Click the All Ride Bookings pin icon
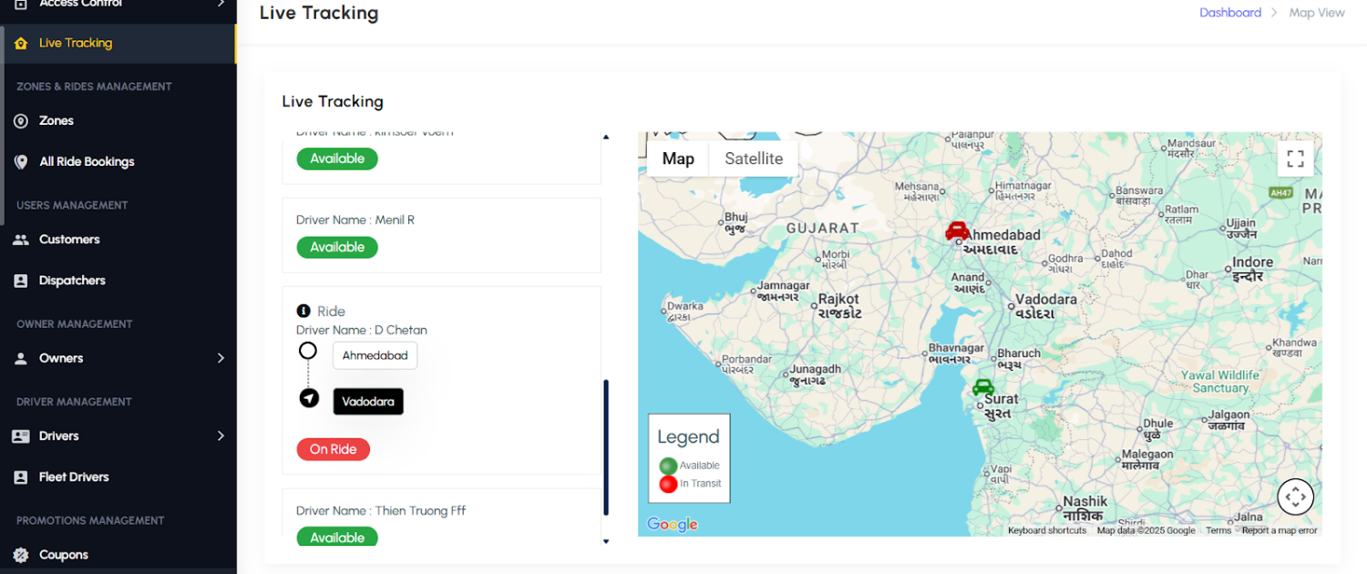This screenshot has width=1367, height=574. point(21,162)
